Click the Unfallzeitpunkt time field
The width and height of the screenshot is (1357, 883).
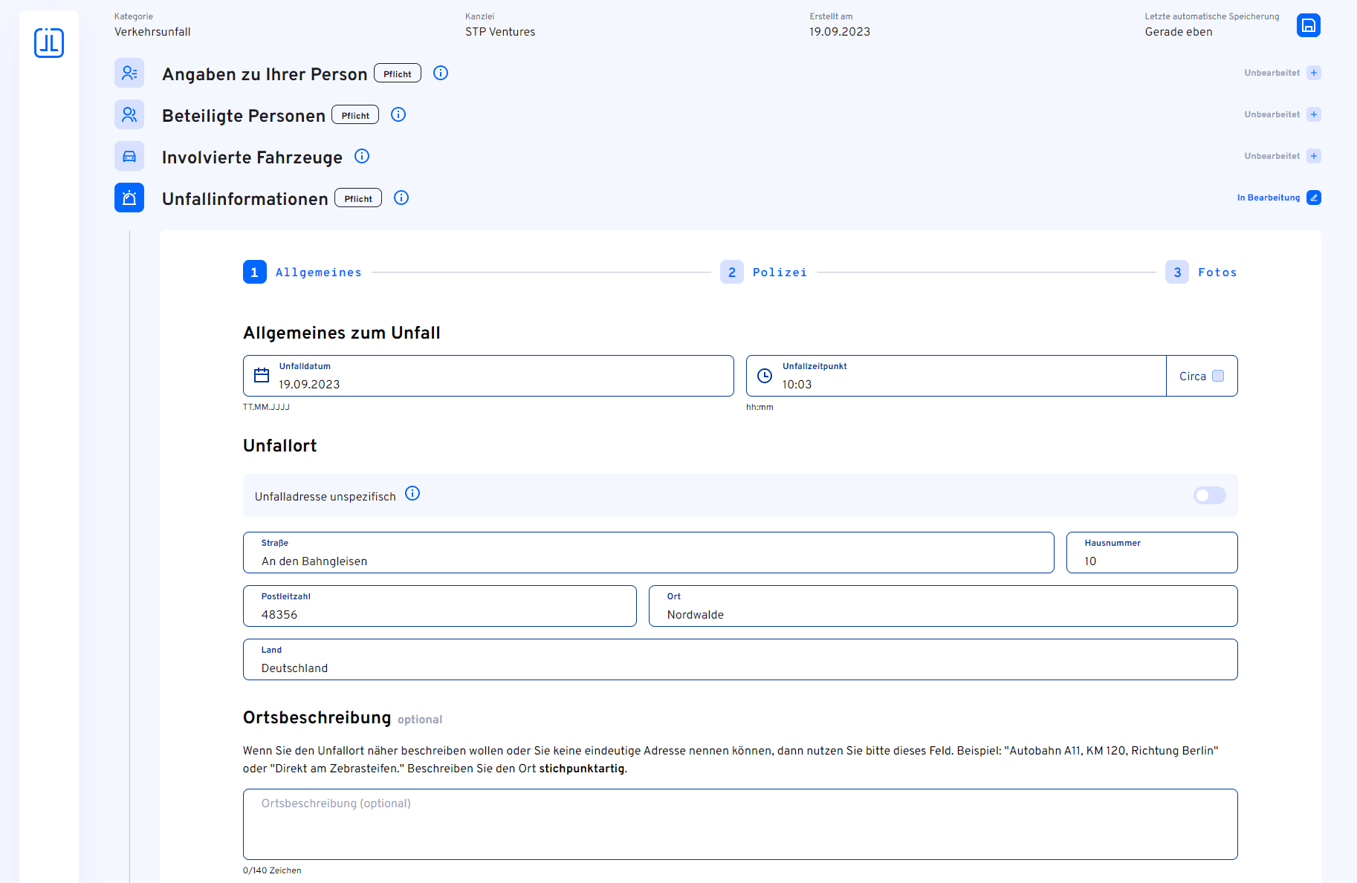(x=956, y=376)
